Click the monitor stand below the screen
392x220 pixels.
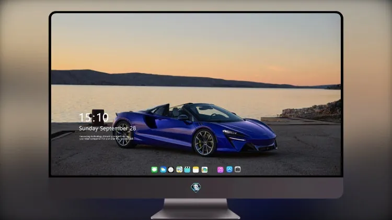[x=195, y=209]
